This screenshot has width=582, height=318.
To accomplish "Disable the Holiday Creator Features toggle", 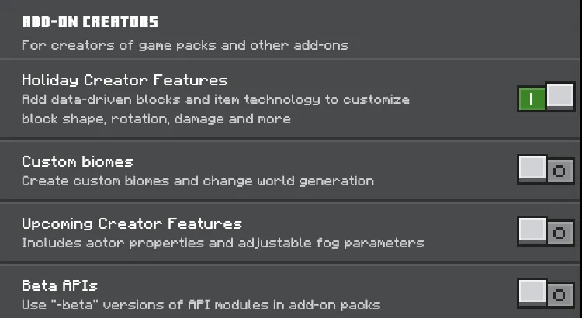I will point(546,97).
